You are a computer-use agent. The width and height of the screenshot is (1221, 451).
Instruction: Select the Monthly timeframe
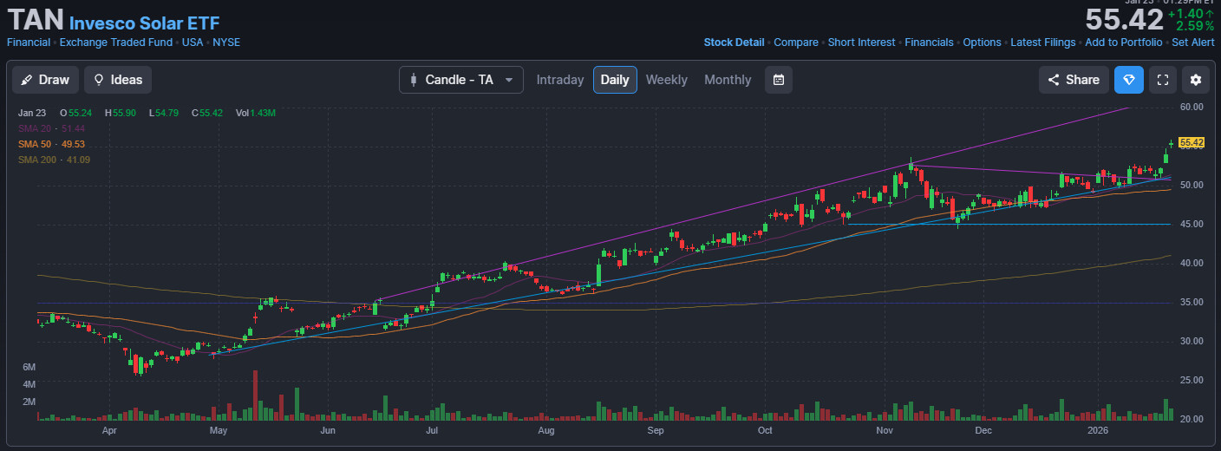coord(728,80)
